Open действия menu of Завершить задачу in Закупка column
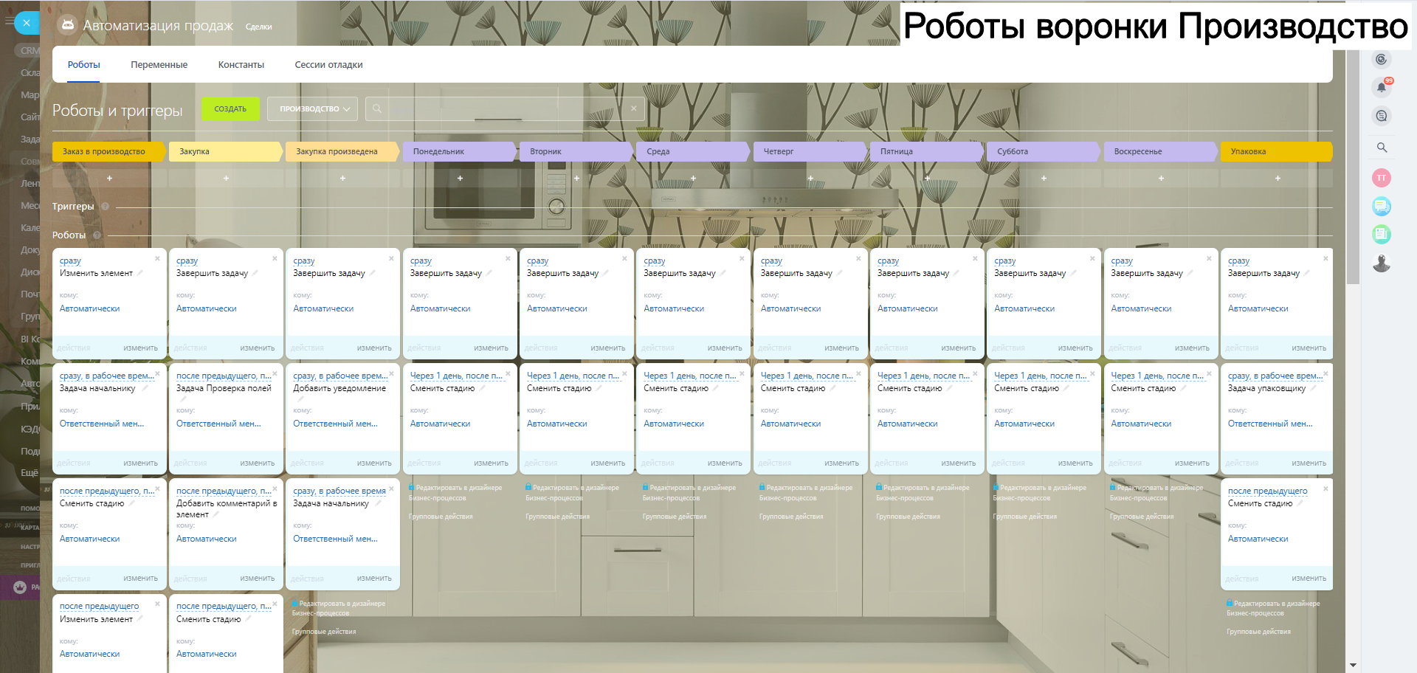1417x673 pixels. (x=190, y=348)
